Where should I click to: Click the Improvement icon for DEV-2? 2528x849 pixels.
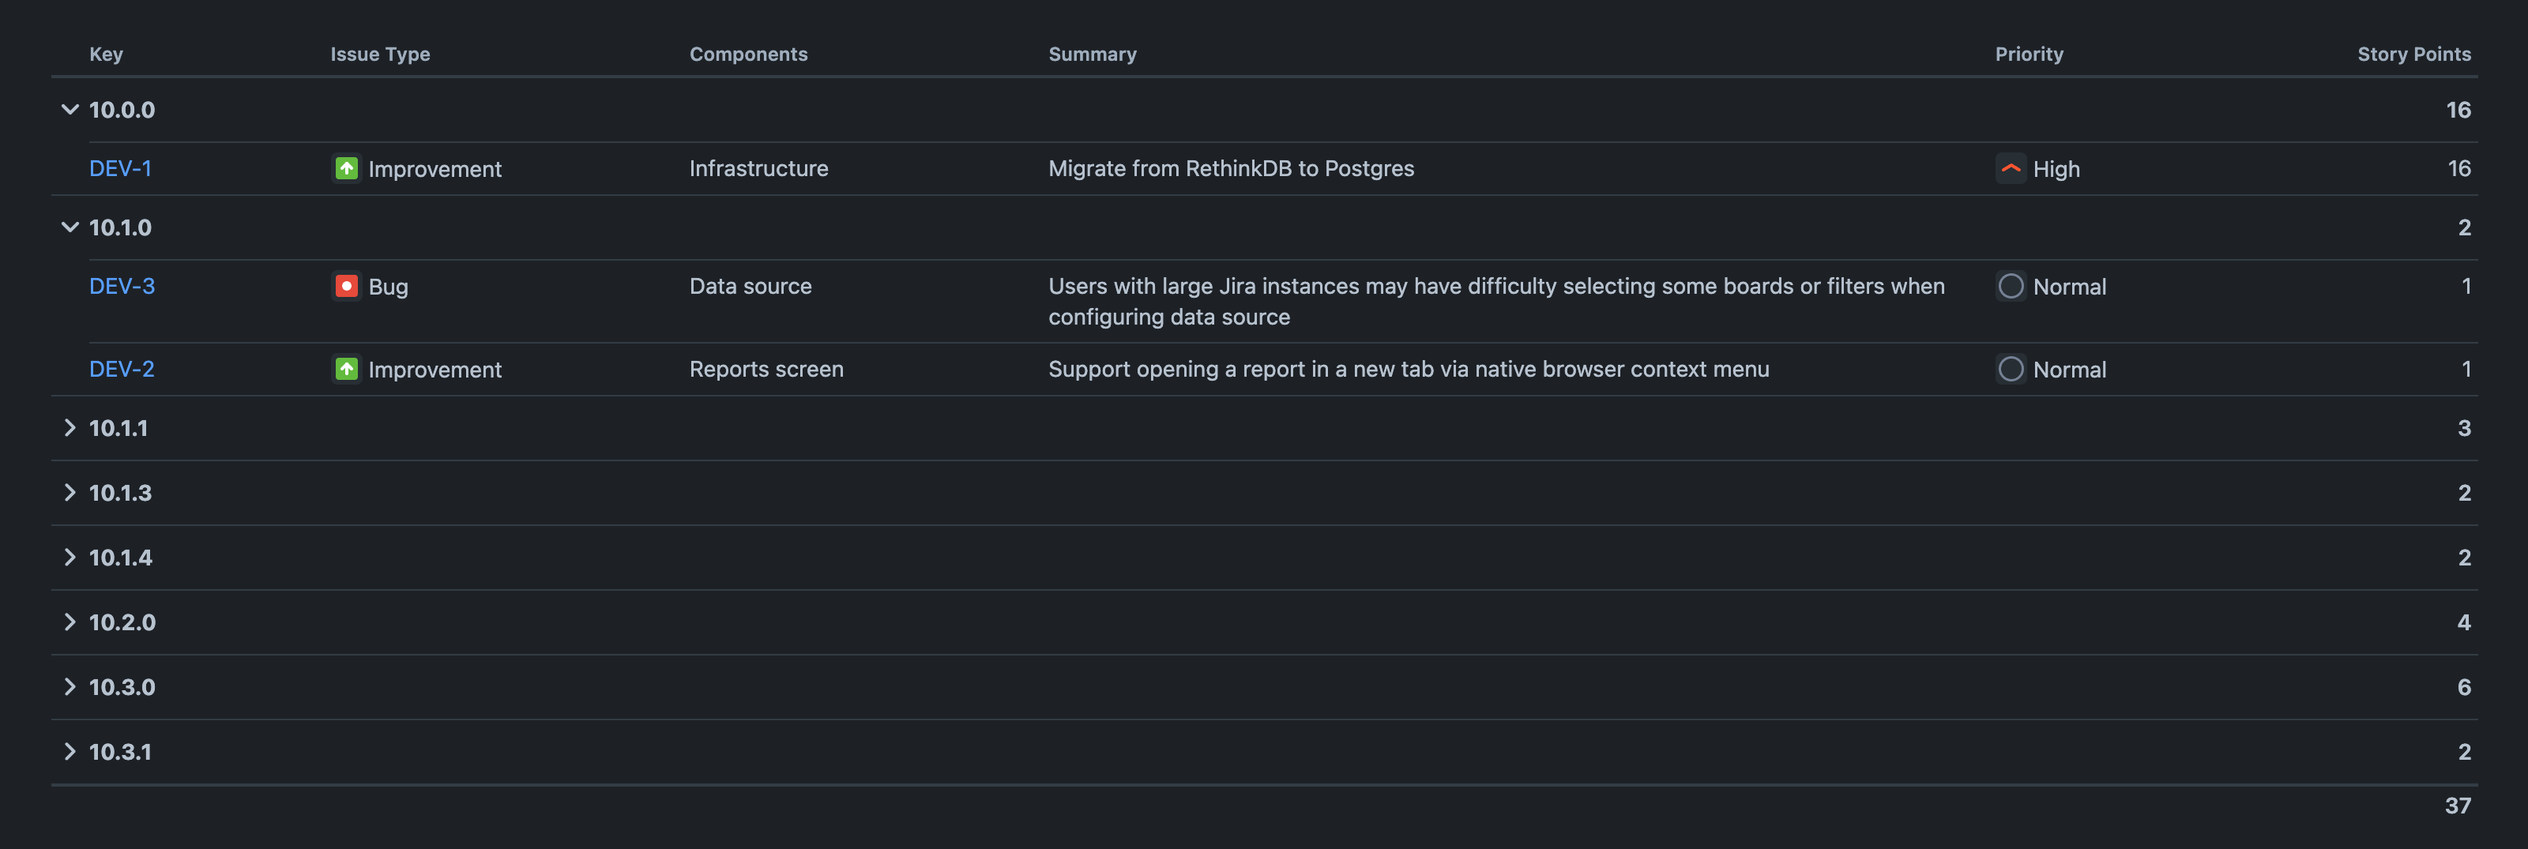coord(345,369)
